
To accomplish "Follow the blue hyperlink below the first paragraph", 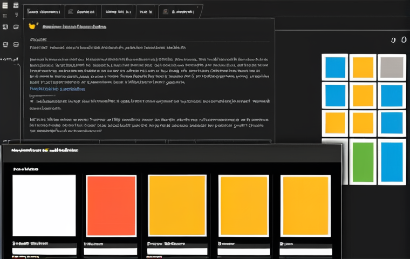I will coord(57,88).
